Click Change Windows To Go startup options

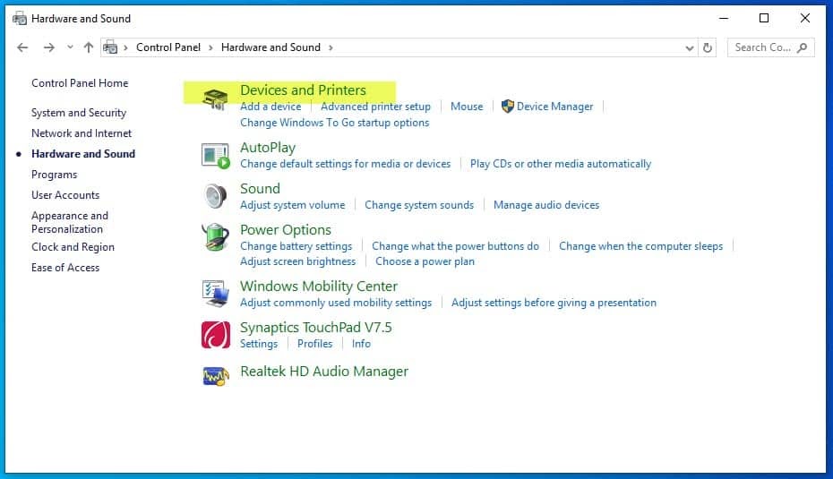point(335,123)
